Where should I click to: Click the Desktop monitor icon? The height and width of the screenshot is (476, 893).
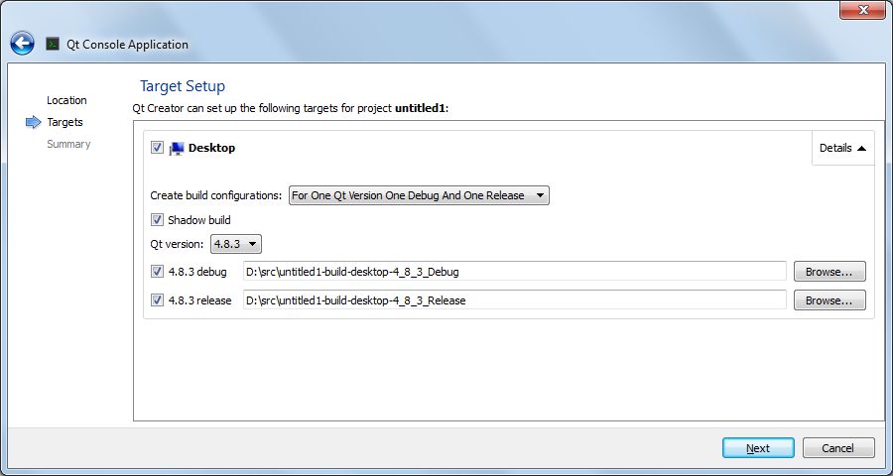point(177,148)
